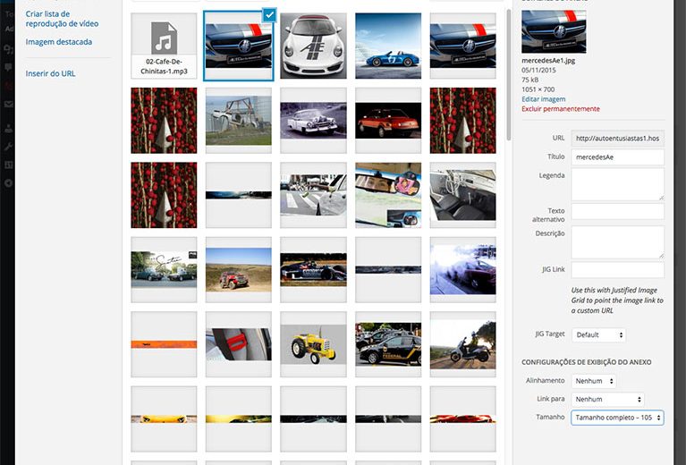Viewport: 686px width, 465px height.
Task: Click into the Título field containing mercedesAe
Action: point(617,157)
